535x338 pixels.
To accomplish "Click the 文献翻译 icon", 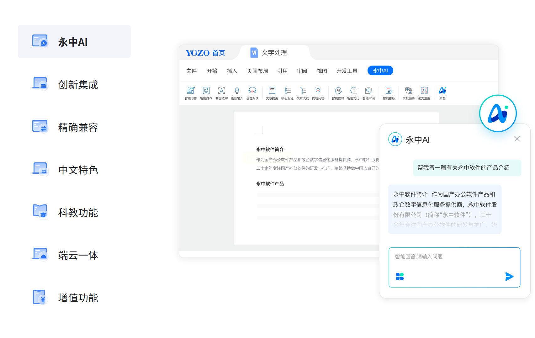I will tap(409, 93).
